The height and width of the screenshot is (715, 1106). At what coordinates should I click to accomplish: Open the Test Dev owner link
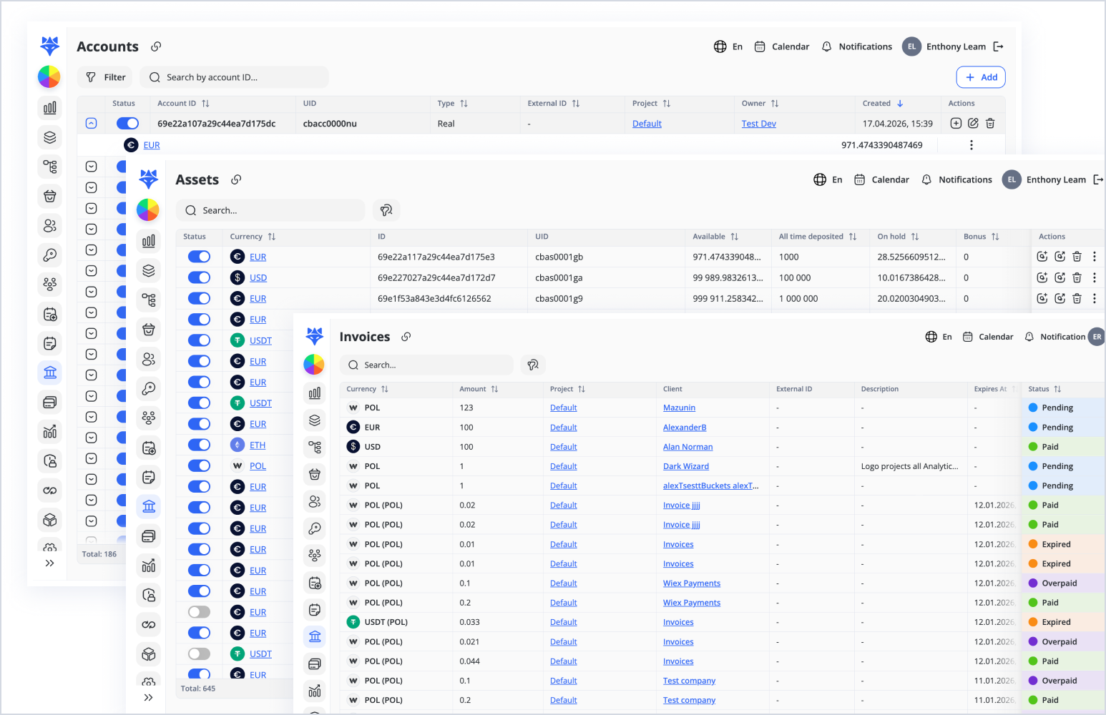coord(758,124)
